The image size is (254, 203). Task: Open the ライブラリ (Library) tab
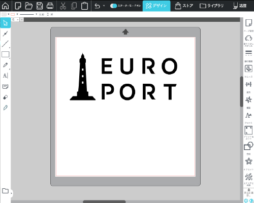pyautogui.click(x=211, y=6)
